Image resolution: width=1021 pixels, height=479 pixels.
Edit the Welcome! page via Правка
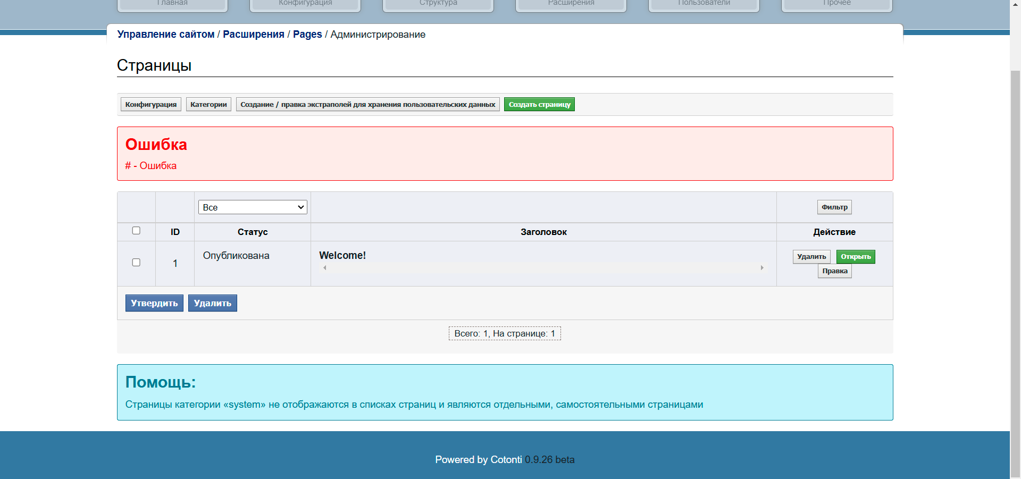[834, 271]
